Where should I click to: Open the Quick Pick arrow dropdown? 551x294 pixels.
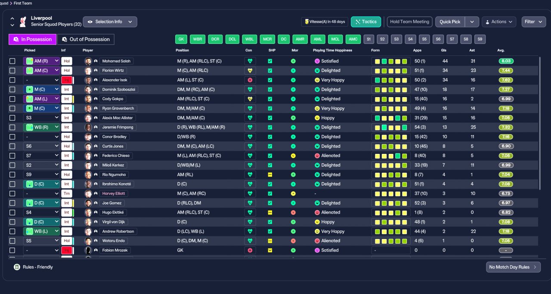[472, 21]
